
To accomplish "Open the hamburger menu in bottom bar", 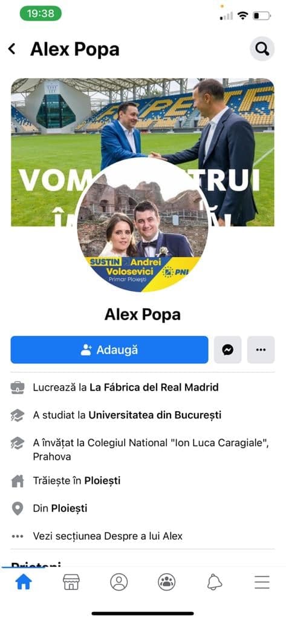I will point(262,582).
